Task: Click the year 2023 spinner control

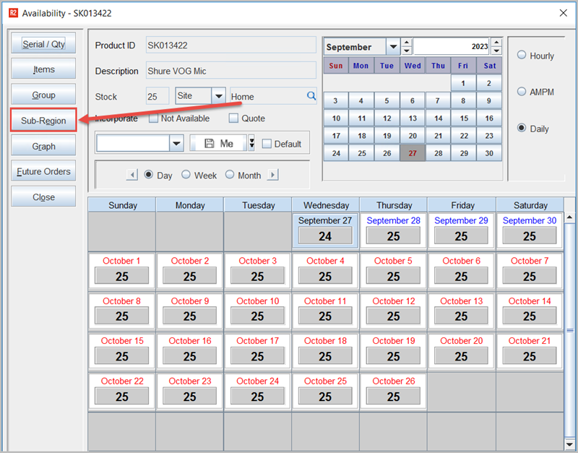Action: 496,47
